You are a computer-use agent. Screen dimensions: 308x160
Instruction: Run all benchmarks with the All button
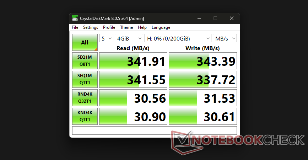coord(85,43)
